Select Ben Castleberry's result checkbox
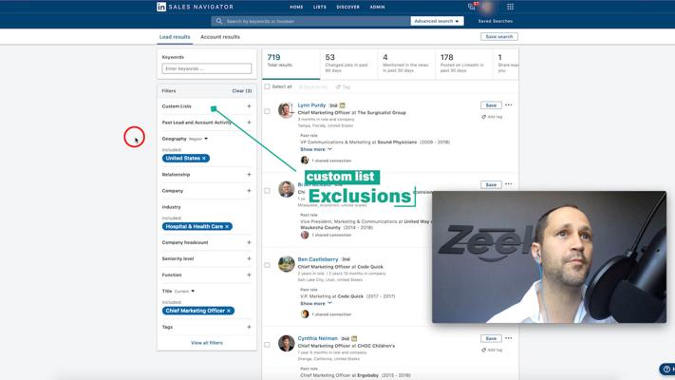The width and height of the screenshot is (675, 380). [x=268, y=265]
